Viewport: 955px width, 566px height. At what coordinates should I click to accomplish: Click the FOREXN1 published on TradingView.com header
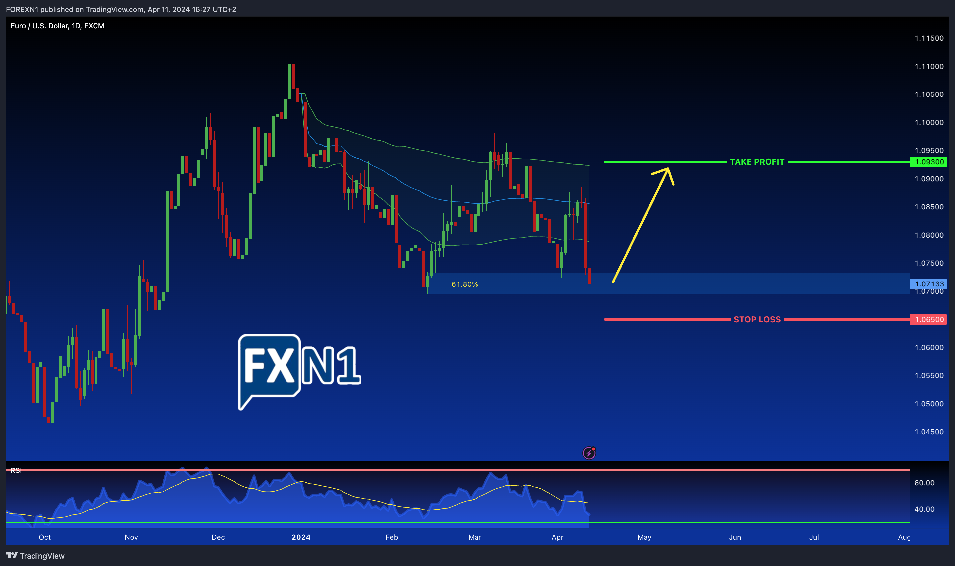click(x=121, y=9)
